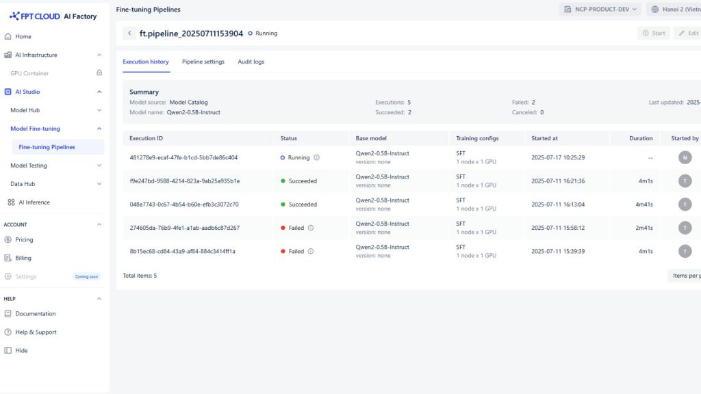Click the building icon in project selector
Viewport: 701px width, 394px height.
click(568, 9)
